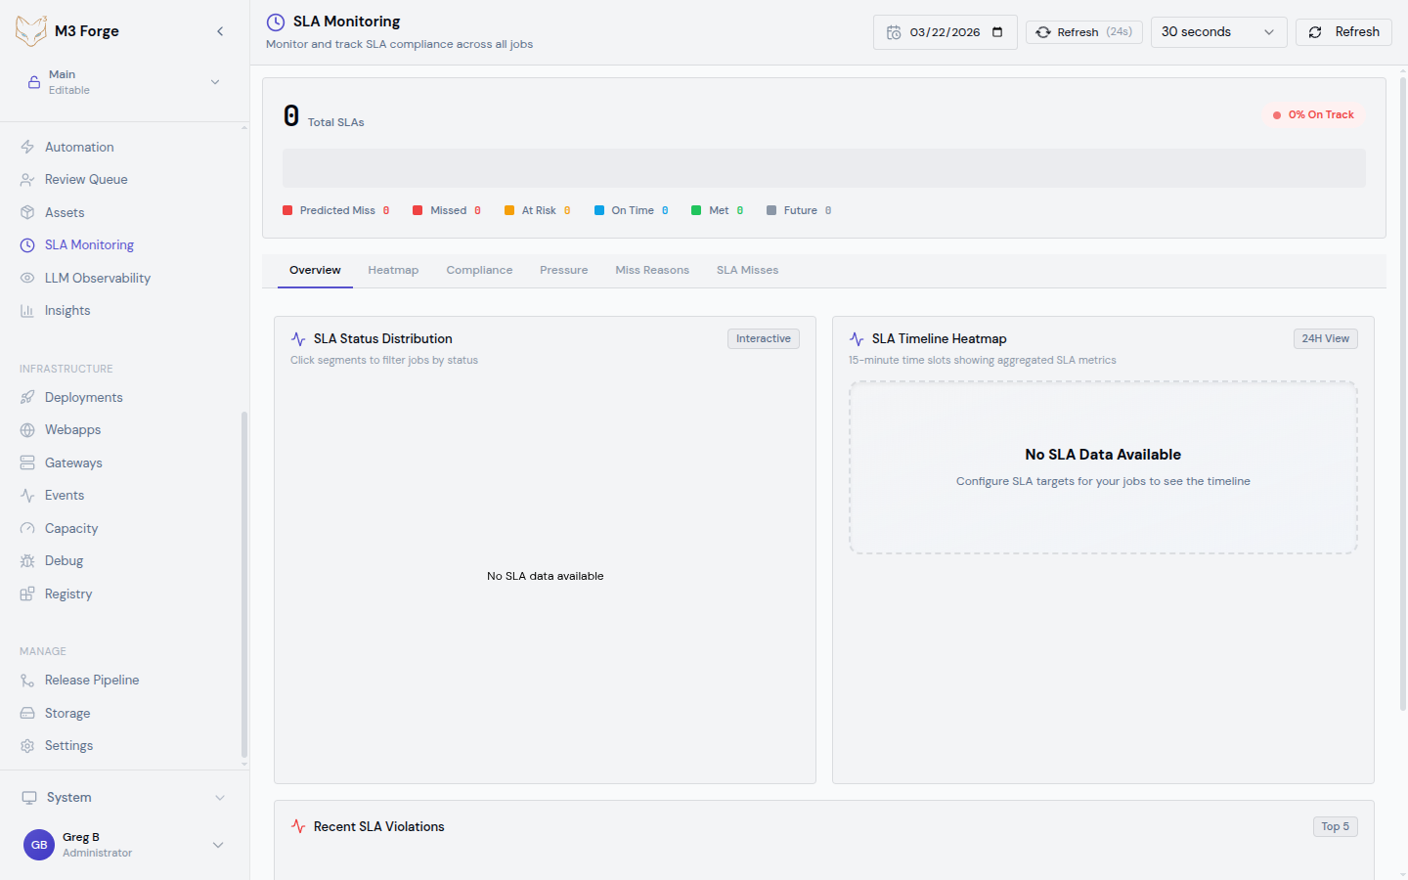Open the Deployments rocket icon
The height and width of the screenshot is (880, 1408).
(26, 397)
